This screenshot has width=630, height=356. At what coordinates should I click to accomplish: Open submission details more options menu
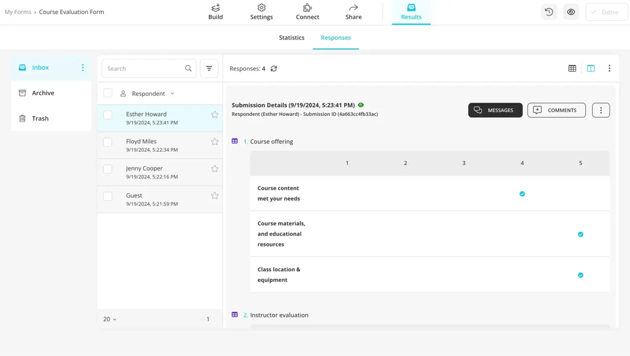600,110
